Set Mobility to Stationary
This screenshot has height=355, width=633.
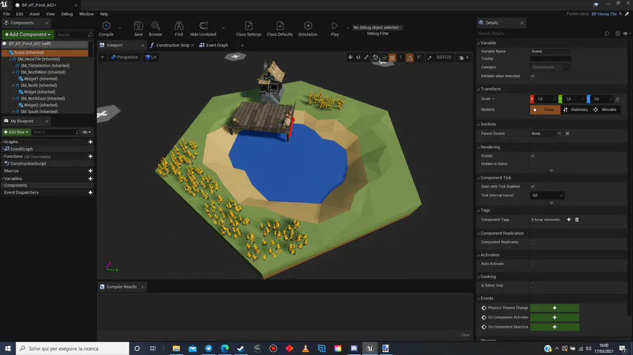tap(575, 109)
